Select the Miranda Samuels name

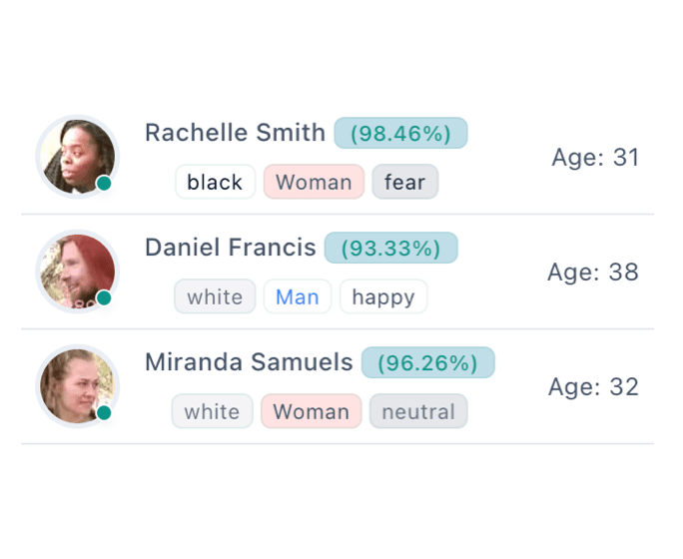(x=249, y=362)
